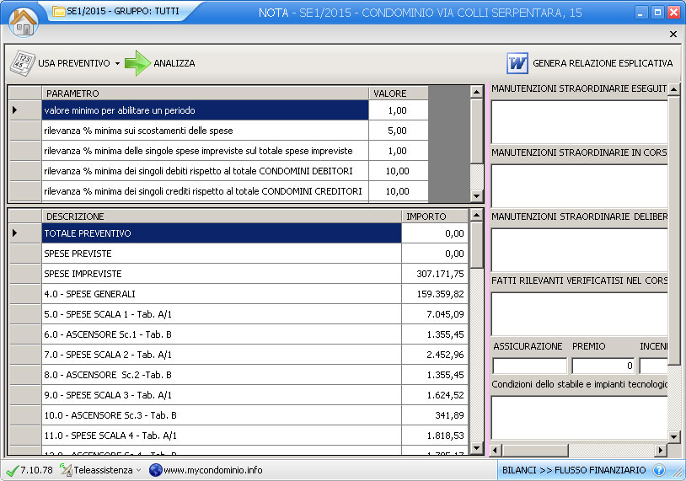Select the SPESE IMPREVISTE row
This screenshot has height=481, width=686.
pos(221,274)
